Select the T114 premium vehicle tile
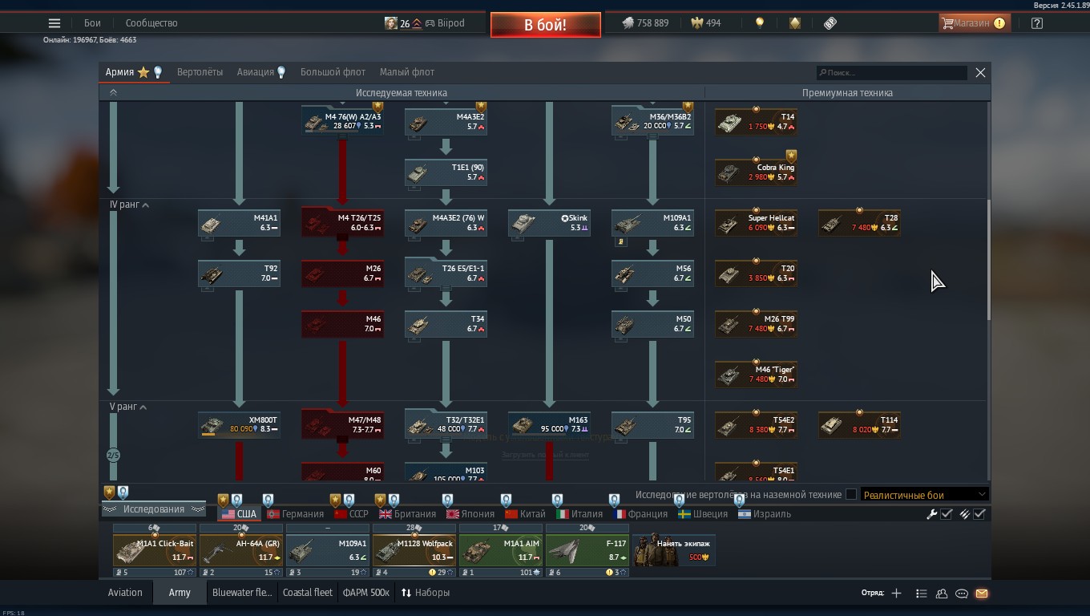This screenshot has height=616, width=1090. pyautogui.click(x=859, y=425)
